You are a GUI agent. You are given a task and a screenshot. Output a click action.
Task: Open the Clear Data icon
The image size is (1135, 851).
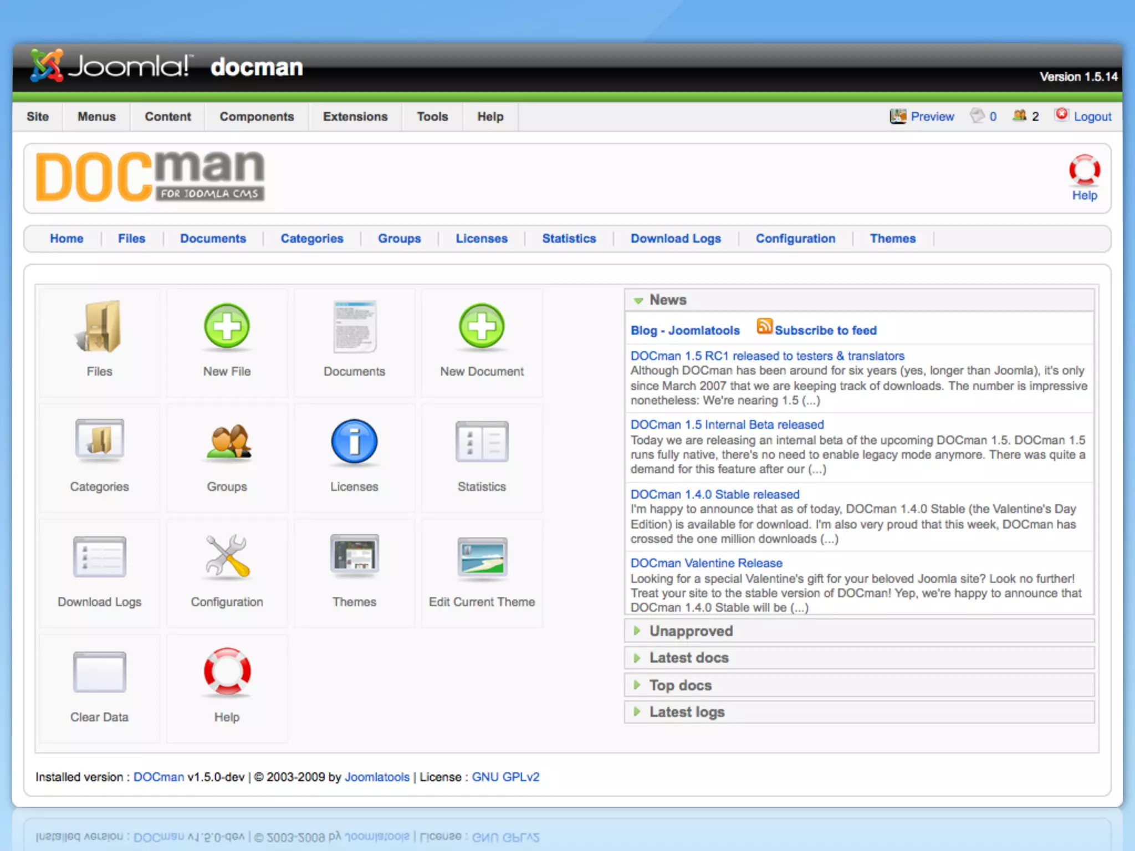99,672
